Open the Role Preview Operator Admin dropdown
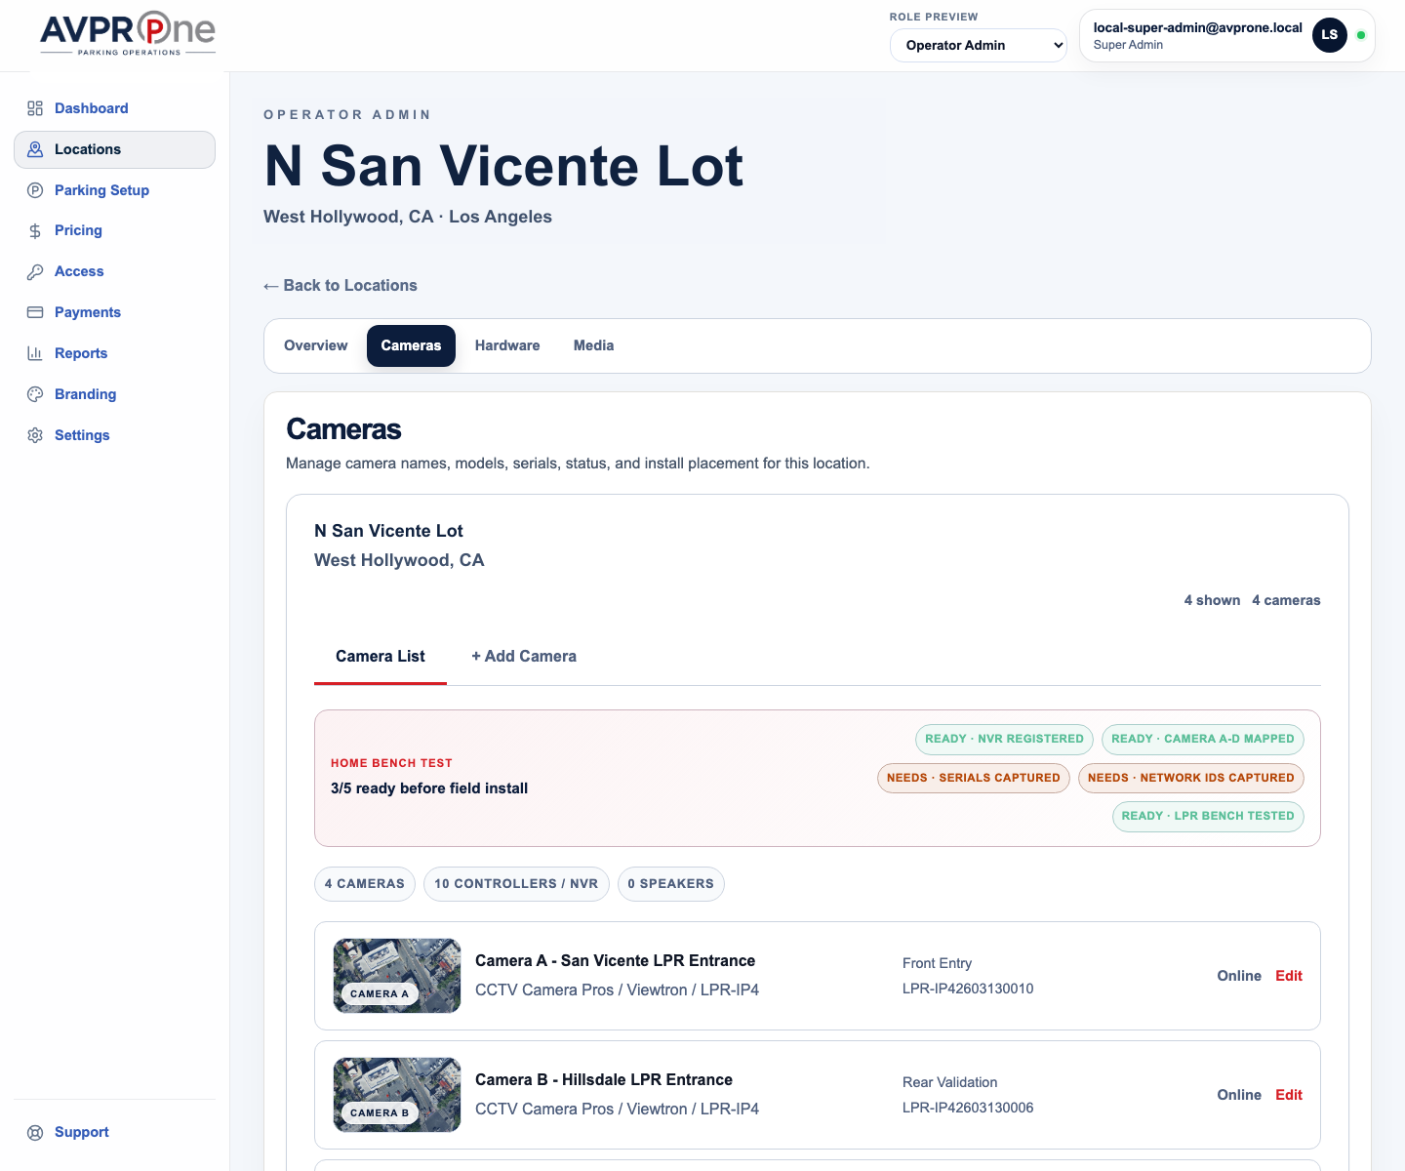 [979, 45]
